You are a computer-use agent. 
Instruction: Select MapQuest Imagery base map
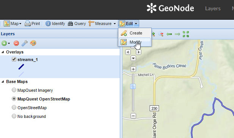point(14,90)
